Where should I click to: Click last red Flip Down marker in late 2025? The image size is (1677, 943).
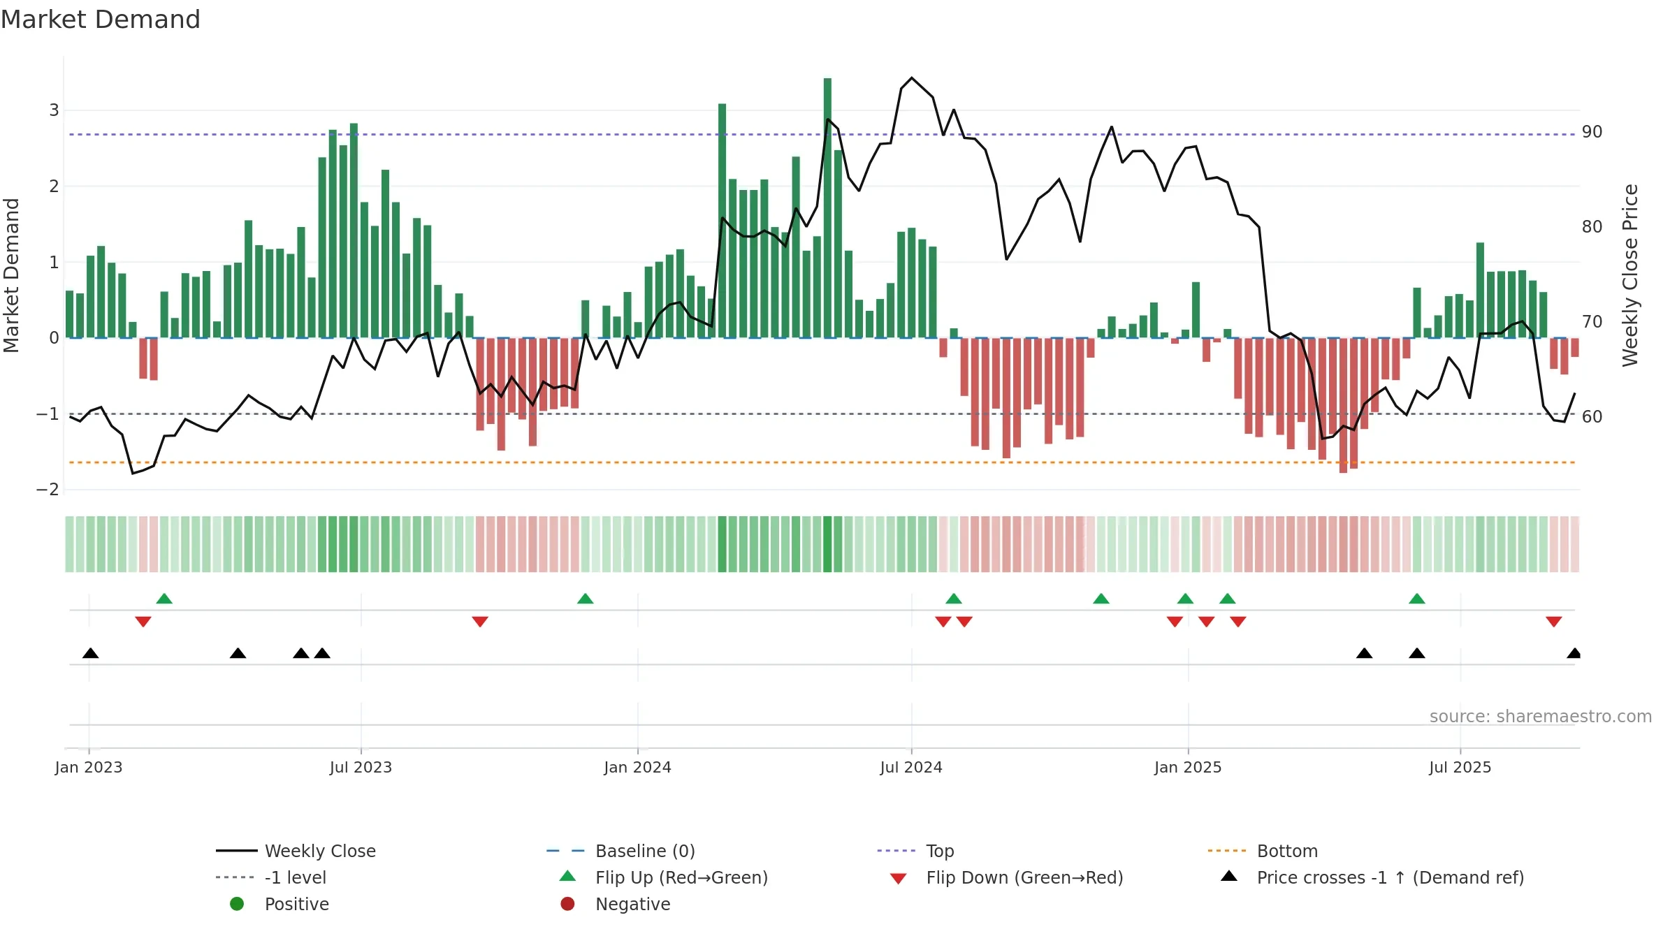1554,622
